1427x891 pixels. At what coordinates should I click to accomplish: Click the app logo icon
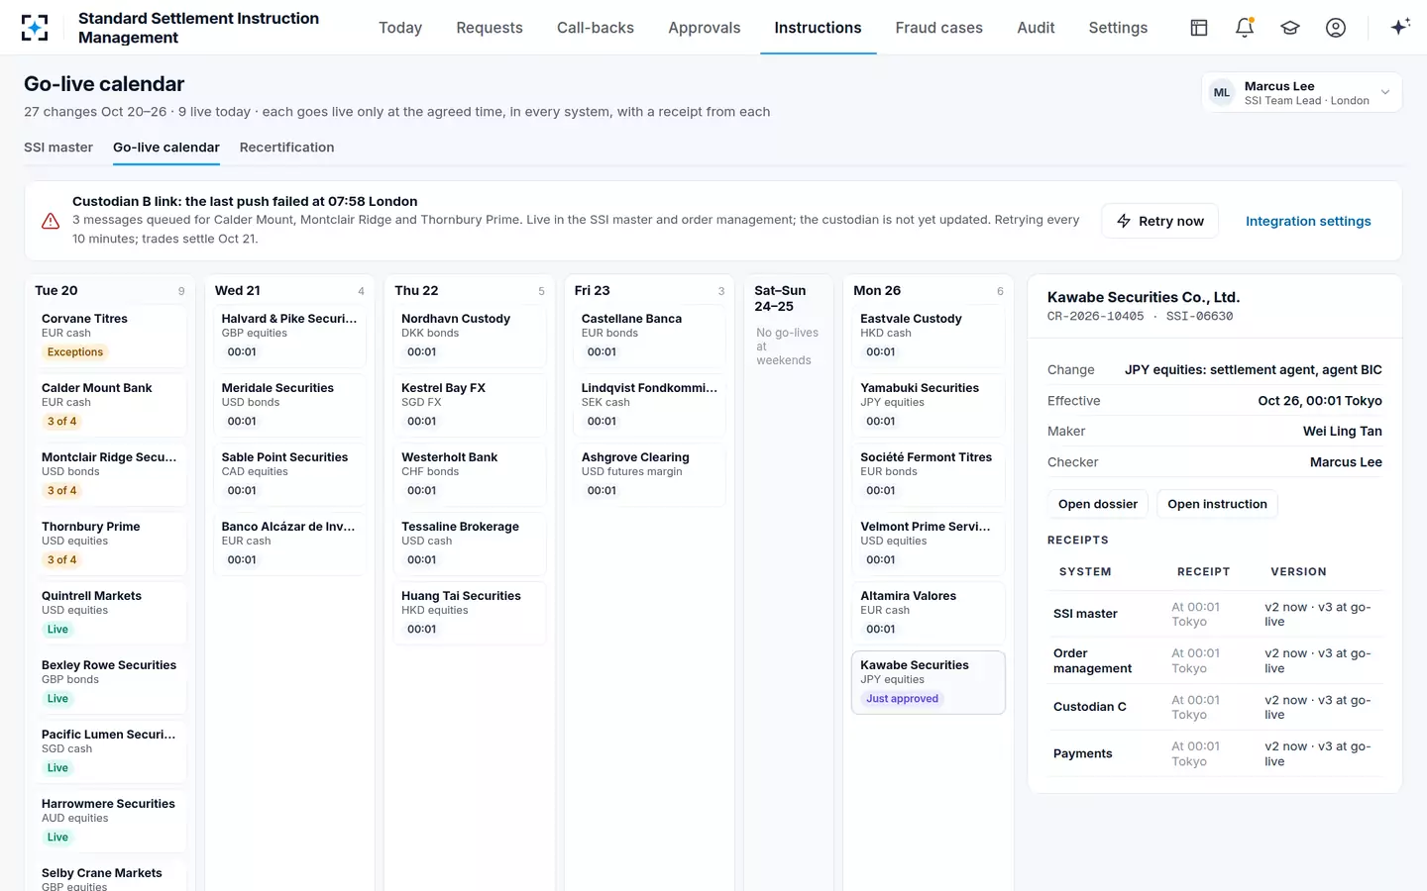click(x=35, y=28)
